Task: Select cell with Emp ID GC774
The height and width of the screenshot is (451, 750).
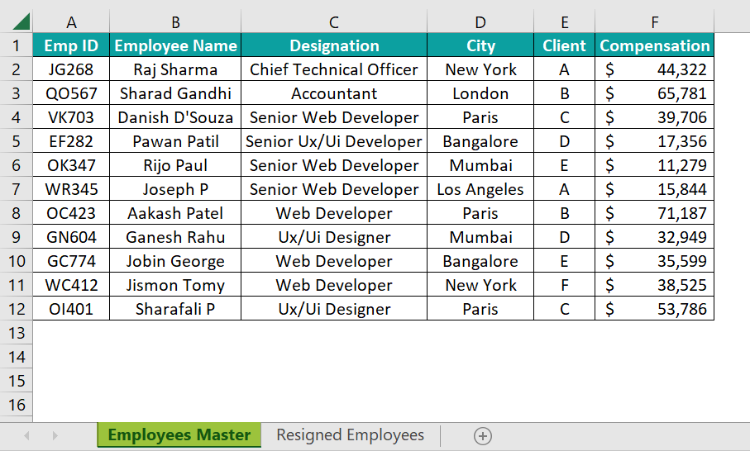Action: click(71, 261)
